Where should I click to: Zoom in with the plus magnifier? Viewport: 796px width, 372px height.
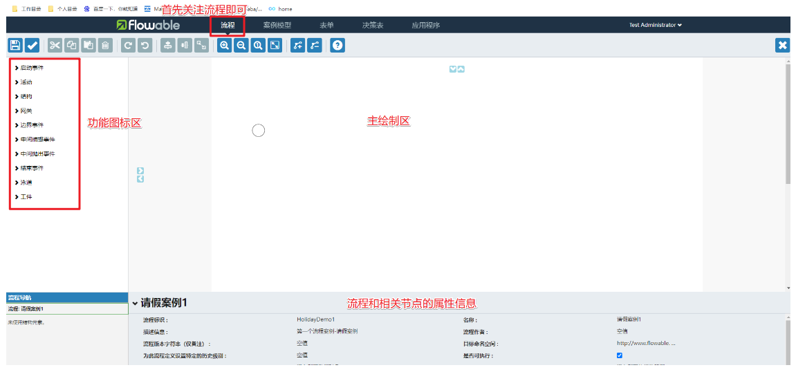[x=224, y=45]
